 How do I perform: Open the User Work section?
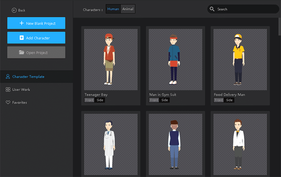(21, 89)
